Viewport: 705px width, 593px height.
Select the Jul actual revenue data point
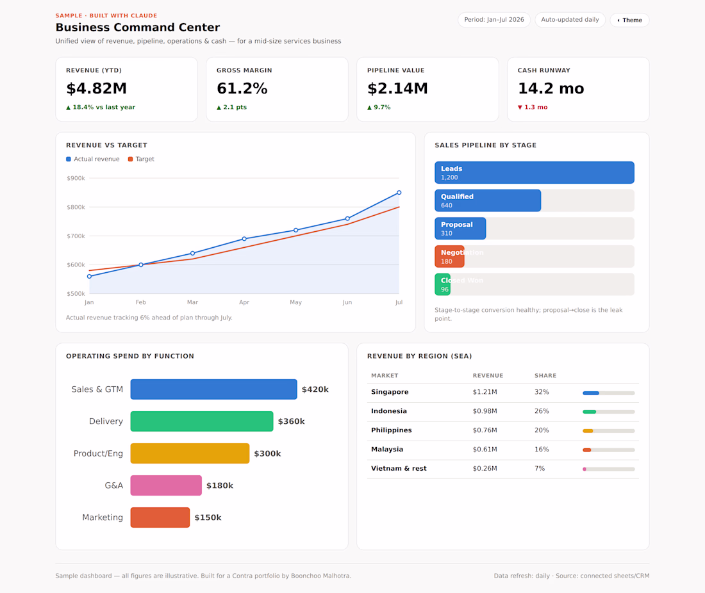pos(399,193)
